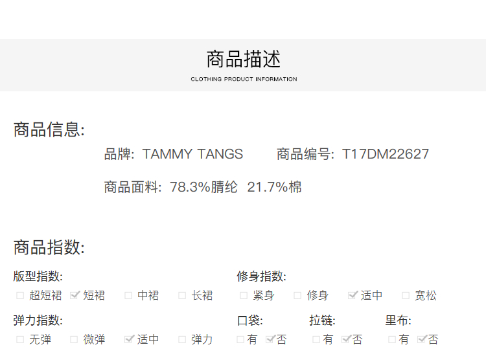This screenshot has width=486, height=347.
Task: Toggle 适中 checkbox under 修身指数
Action: (x=353, y=295)
